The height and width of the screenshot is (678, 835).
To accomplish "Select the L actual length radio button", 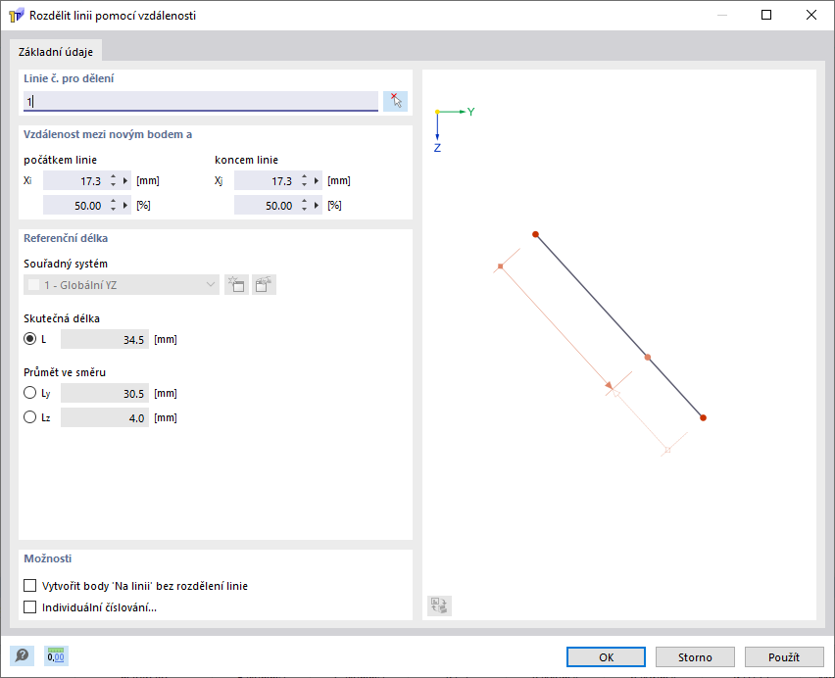I will (29, 339).
